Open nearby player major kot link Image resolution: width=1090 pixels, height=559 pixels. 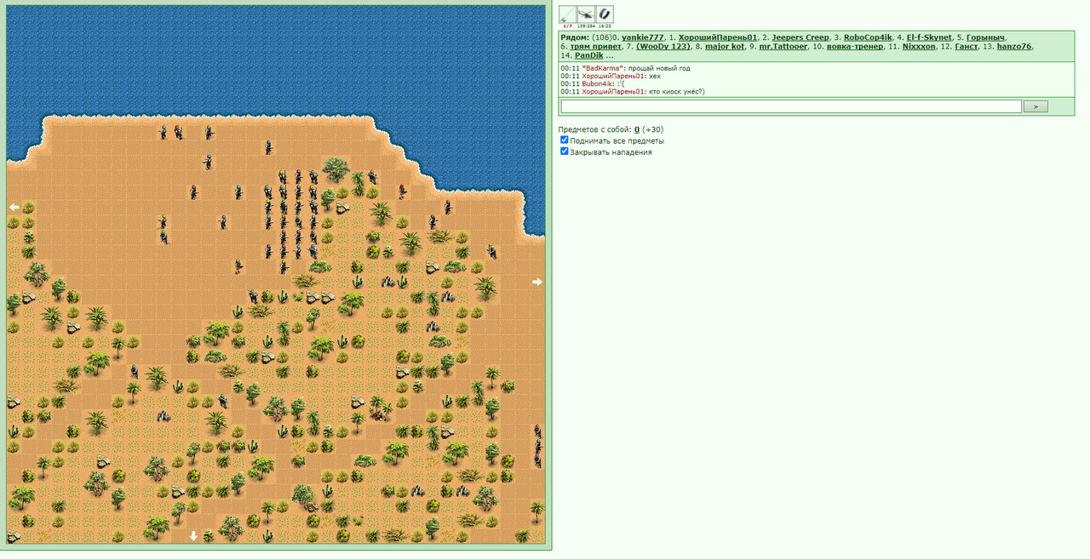[x=725, y=47]
